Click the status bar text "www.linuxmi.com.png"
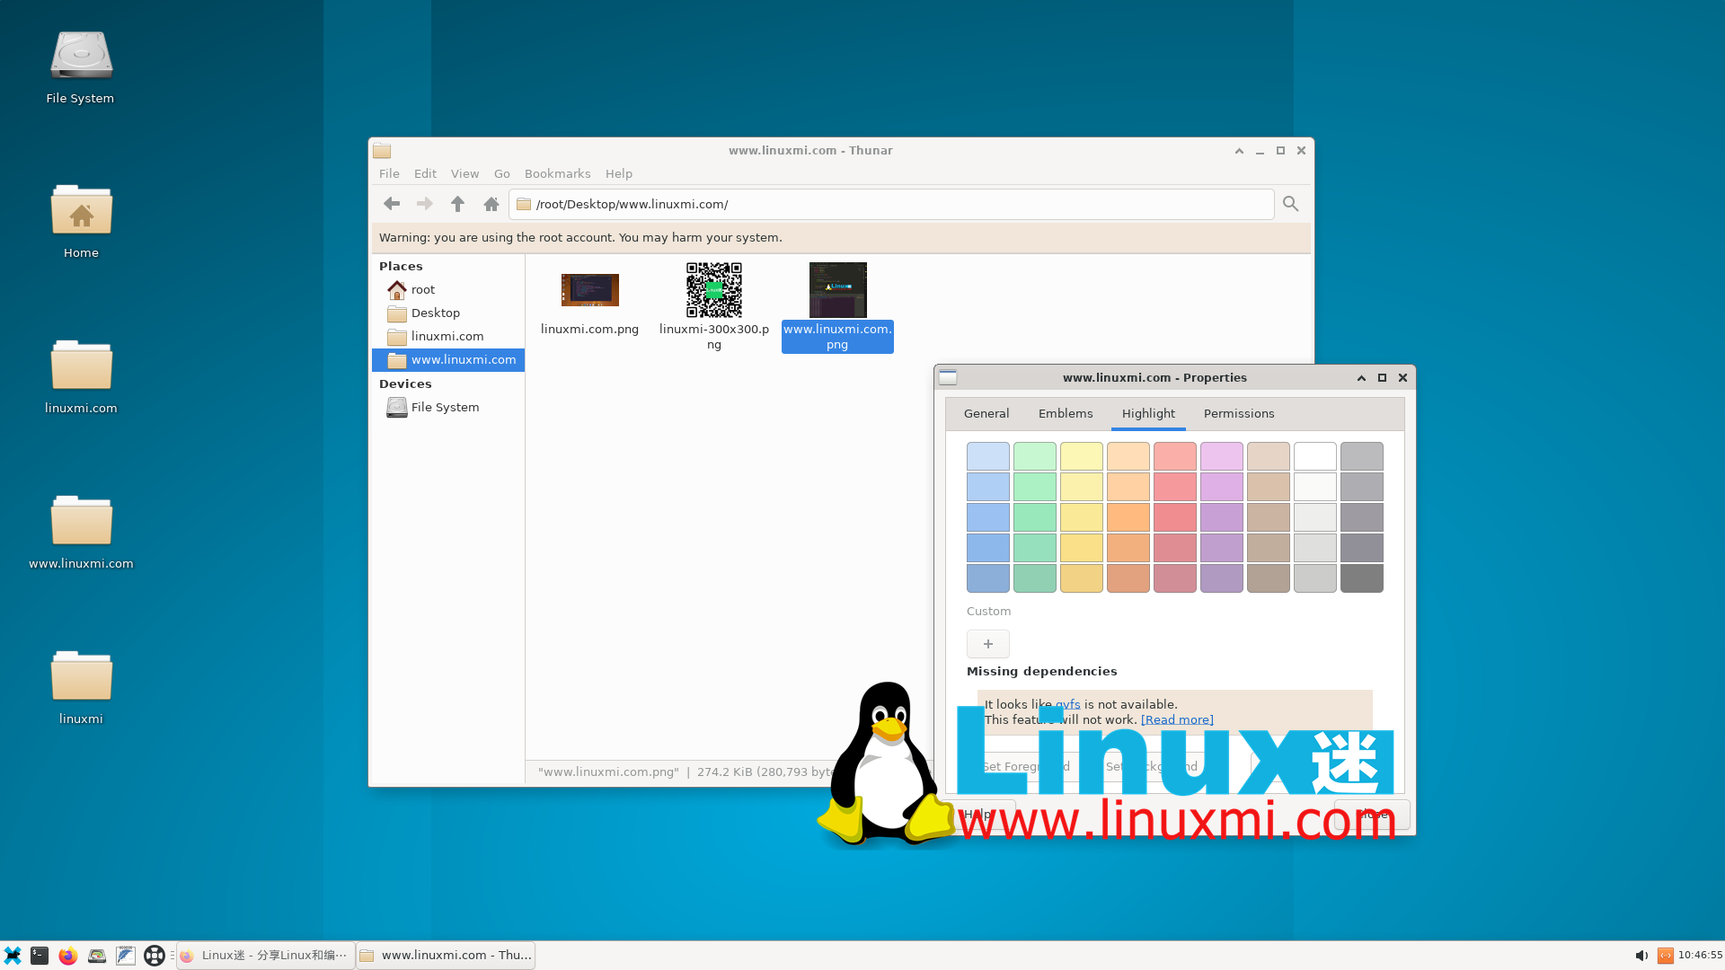The height and width of the screenshot is (970, 1725). (x=608, y=772)
